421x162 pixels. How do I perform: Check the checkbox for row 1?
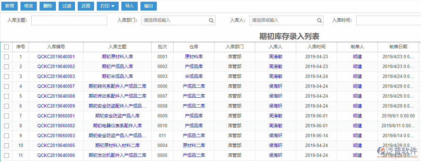pos(6,57)
